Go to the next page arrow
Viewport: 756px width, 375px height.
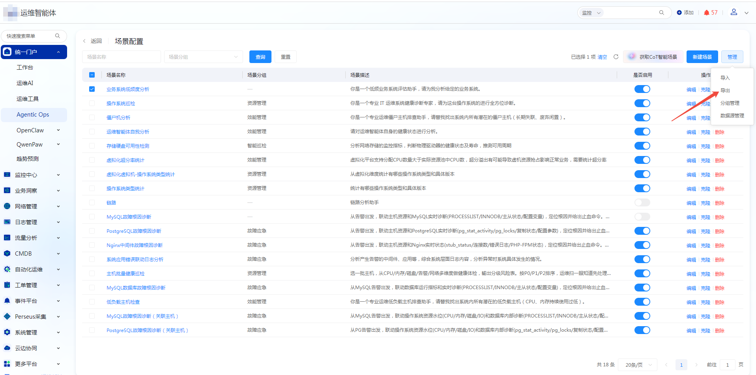tap(696, 365)
